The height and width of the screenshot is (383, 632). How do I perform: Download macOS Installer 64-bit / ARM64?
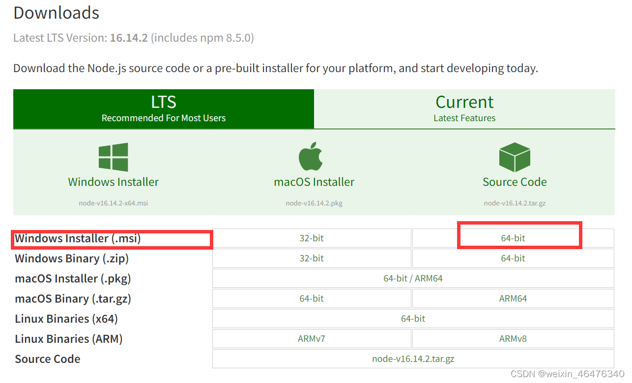(x=413, y=279)
